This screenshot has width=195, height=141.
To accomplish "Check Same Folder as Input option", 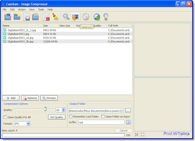I will click(103, 117).
